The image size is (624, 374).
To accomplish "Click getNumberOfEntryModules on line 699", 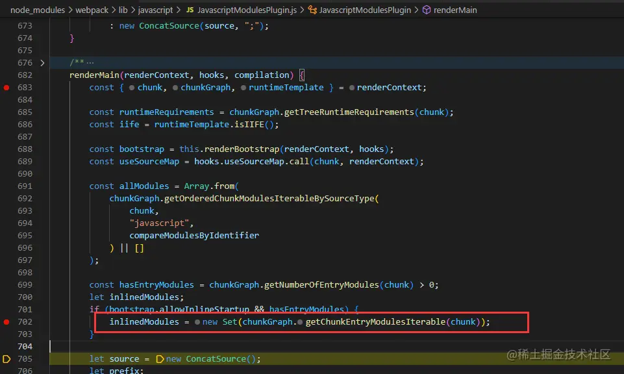I will [321, 285].
